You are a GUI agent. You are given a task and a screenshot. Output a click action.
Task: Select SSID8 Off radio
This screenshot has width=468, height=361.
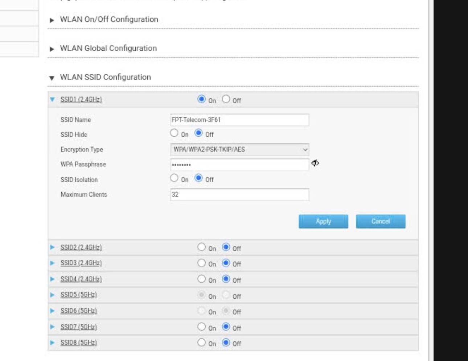point(226,342)
